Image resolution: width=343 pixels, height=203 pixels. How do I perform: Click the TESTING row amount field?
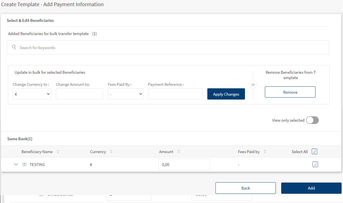184,165
